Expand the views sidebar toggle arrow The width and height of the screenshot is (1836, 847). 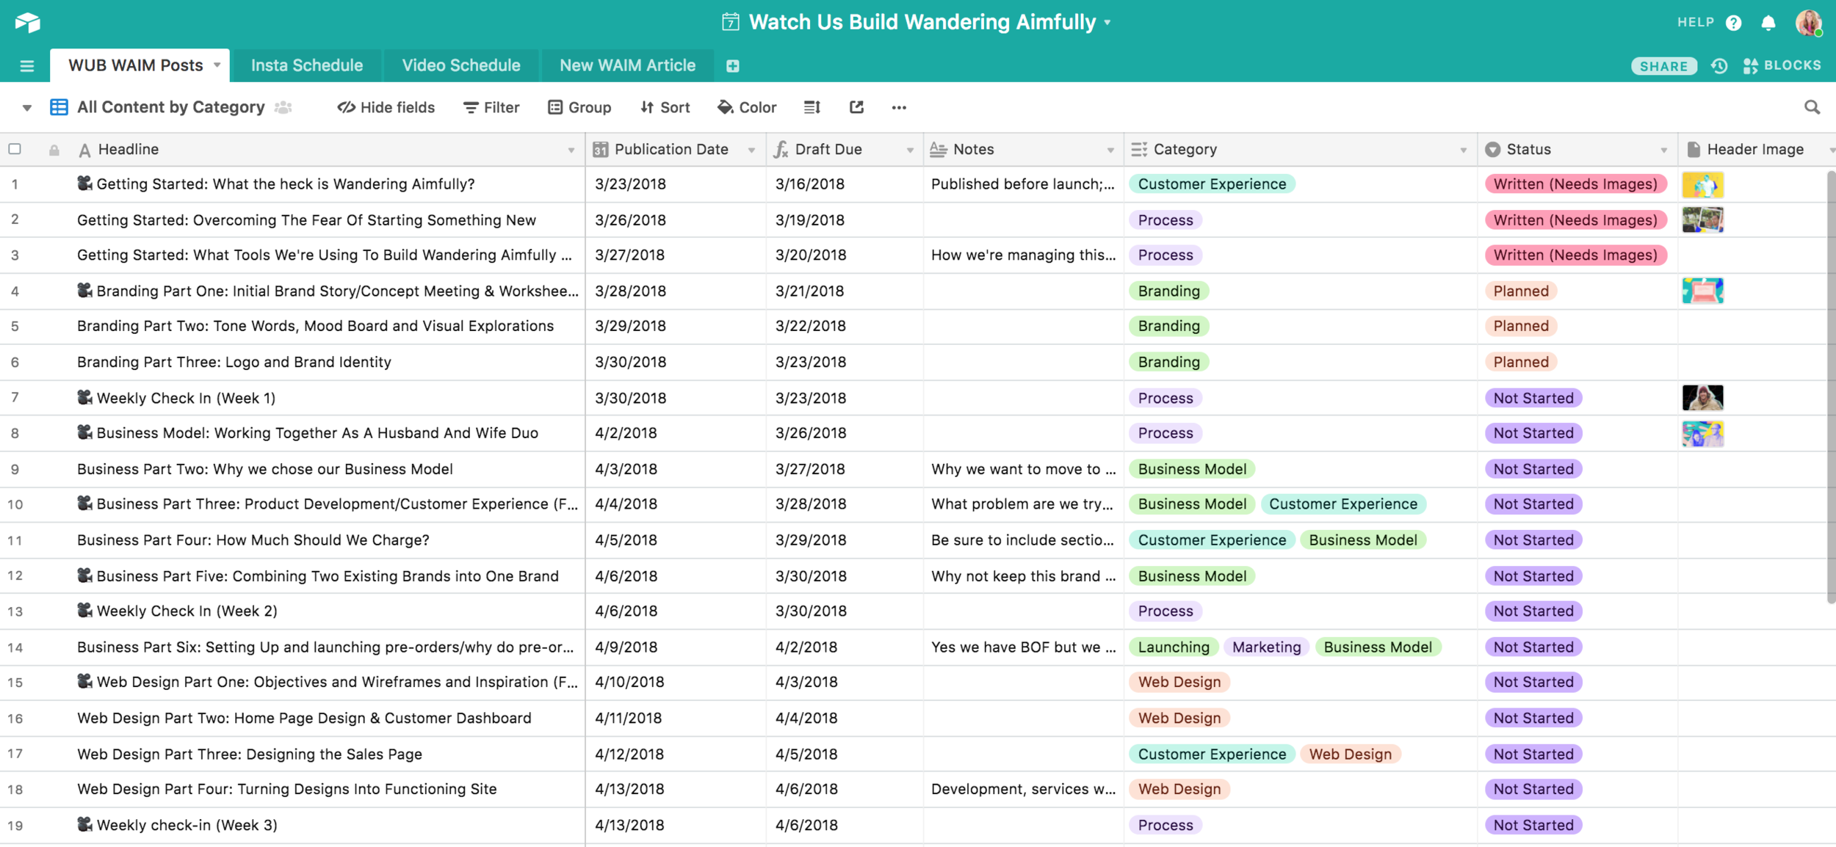tap(26, 109)
